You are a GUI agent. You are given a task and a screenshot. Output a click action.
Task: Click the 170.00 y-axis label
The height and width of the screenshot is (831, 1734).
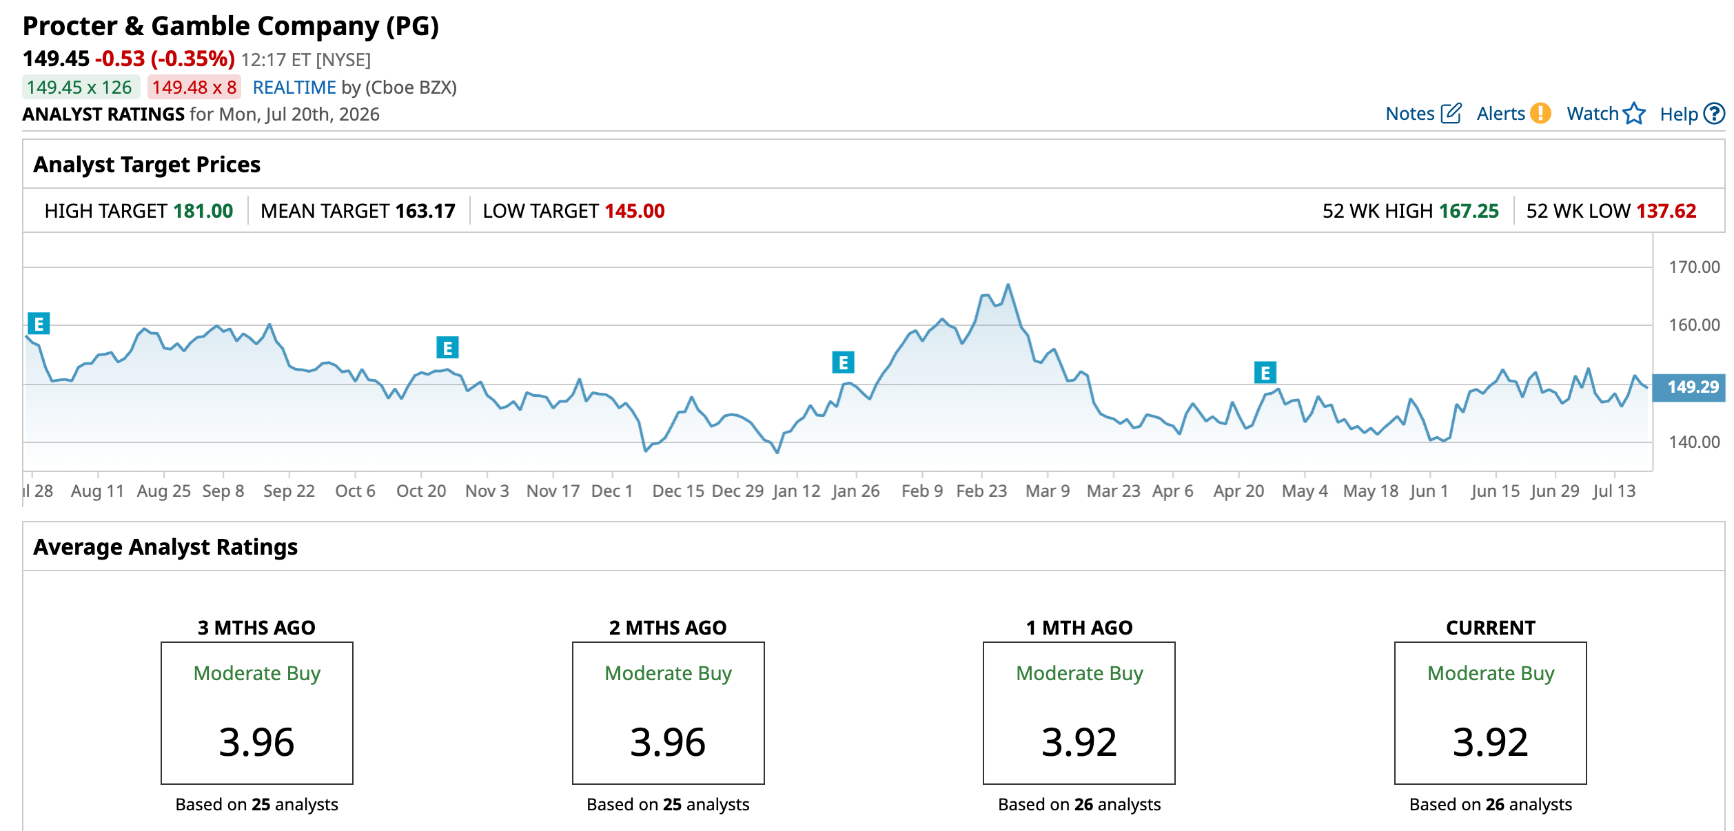(1694, 267)
